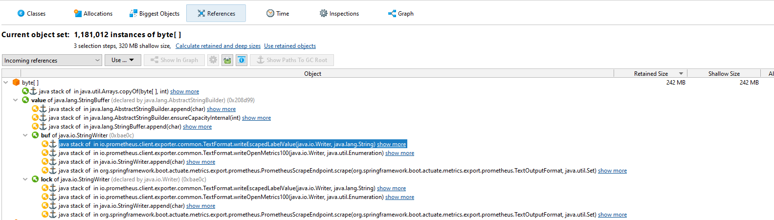This screenshot has width=774, height=220.
Task: Click the gear view settings toolbar icon
Action: coord(213,60)
